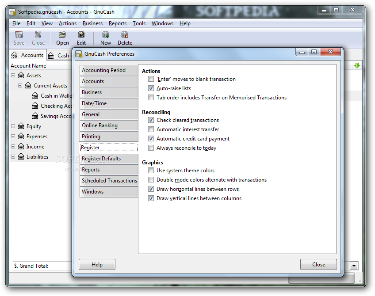Click the GnuCash icon in main title bar
The width and height of the screenshot is (375, 296).
point(12,12)
